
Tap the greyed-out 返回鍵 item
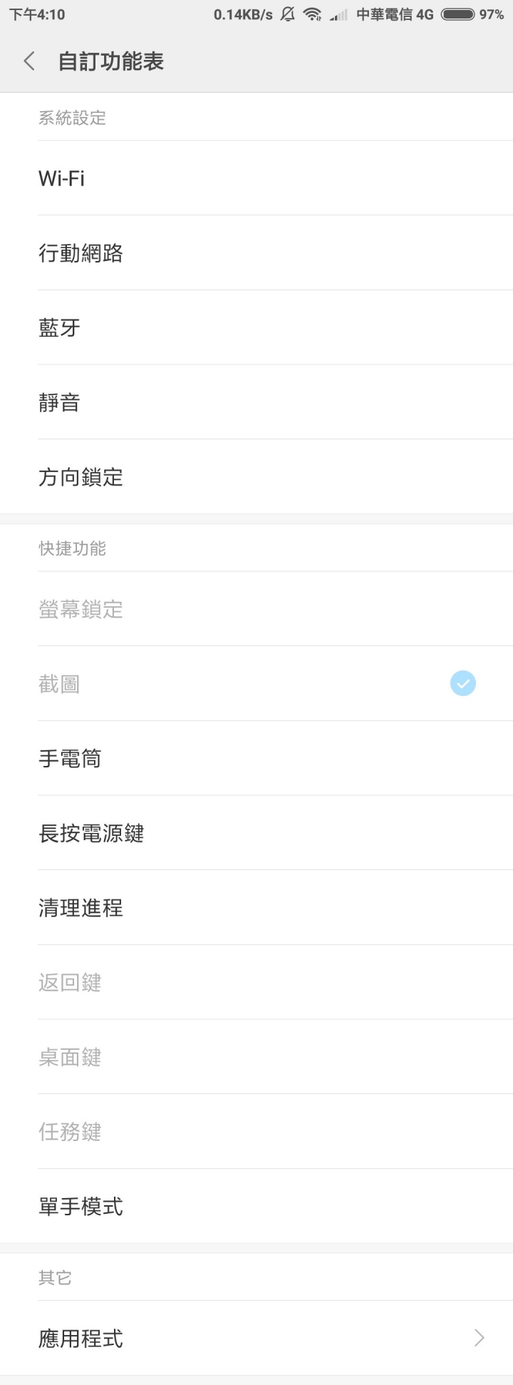click(x=256, y=982)
